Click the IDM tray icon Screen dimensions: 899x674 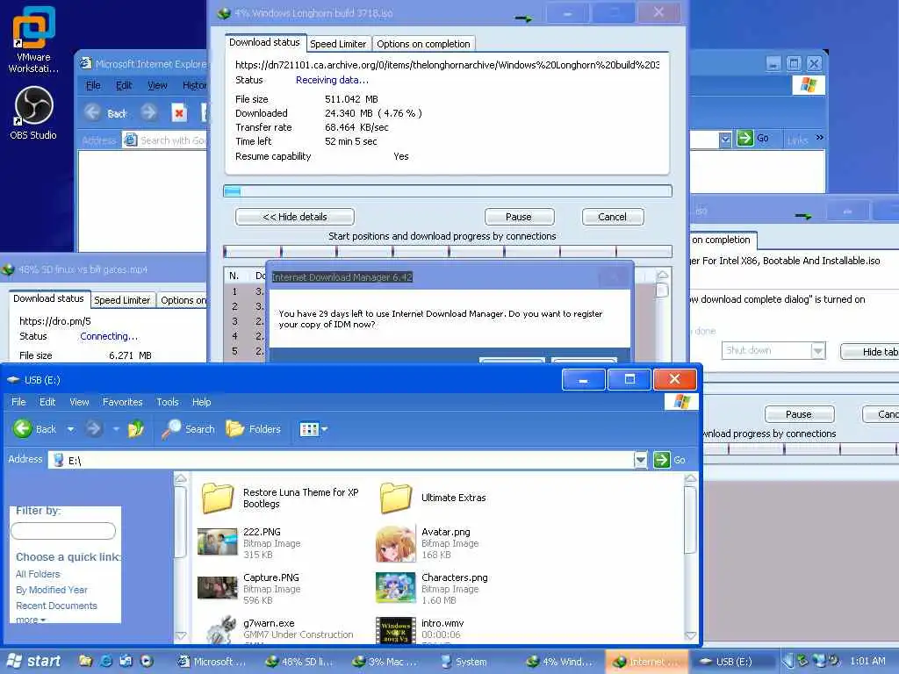click(x=802, y=661)
